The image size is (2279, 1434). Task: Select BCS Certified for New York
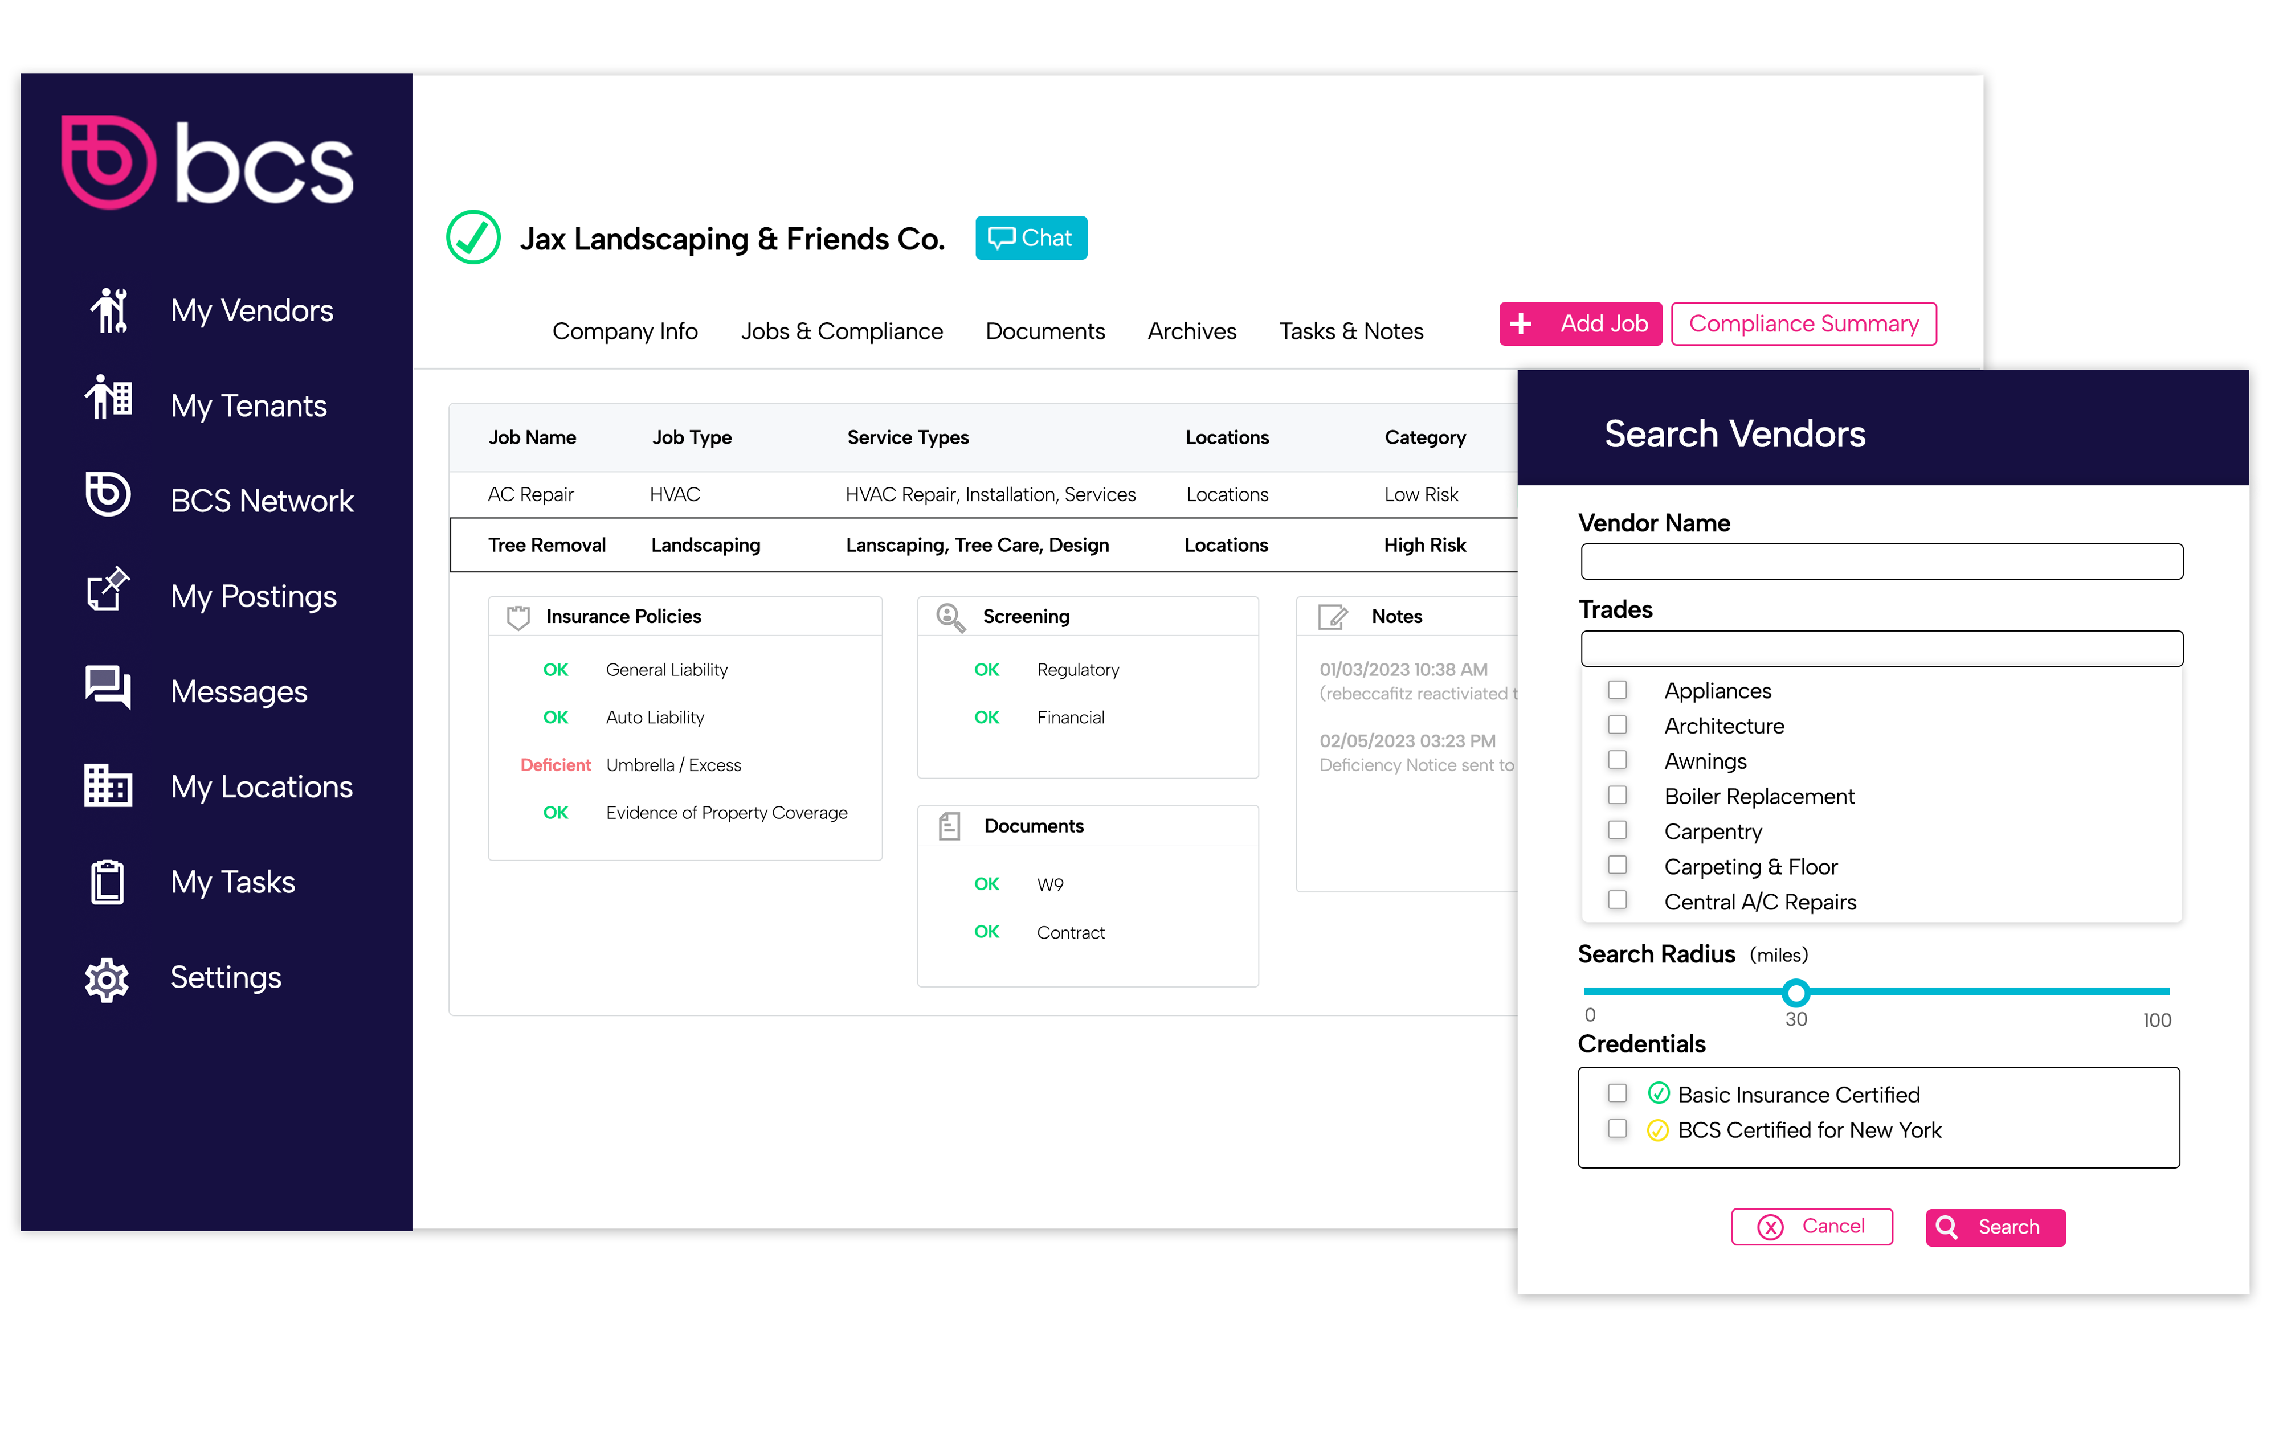point(1616,1129)
